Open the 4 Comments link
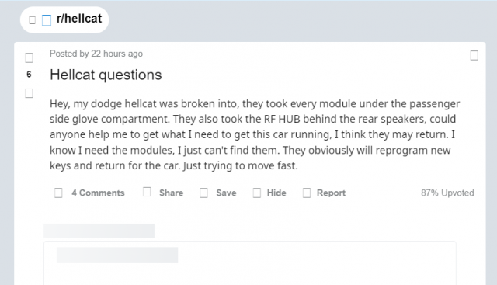This screenshot has height=285, width=497. pos(98,193)
